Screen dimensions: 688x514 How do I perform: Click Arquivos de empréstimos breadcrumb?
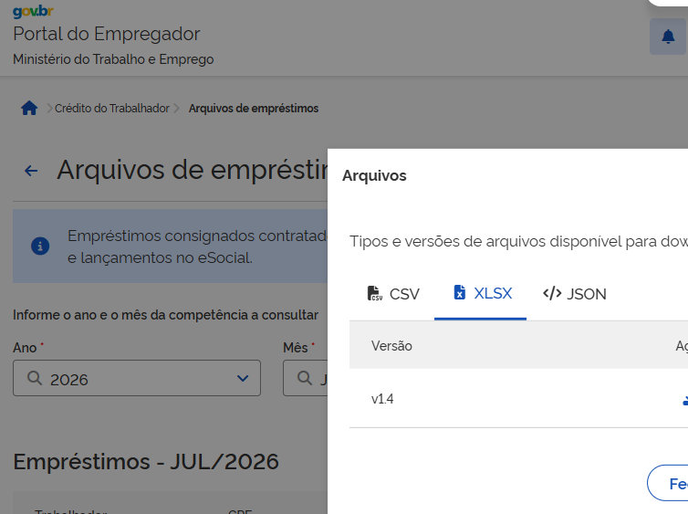[x=254, y=109]
